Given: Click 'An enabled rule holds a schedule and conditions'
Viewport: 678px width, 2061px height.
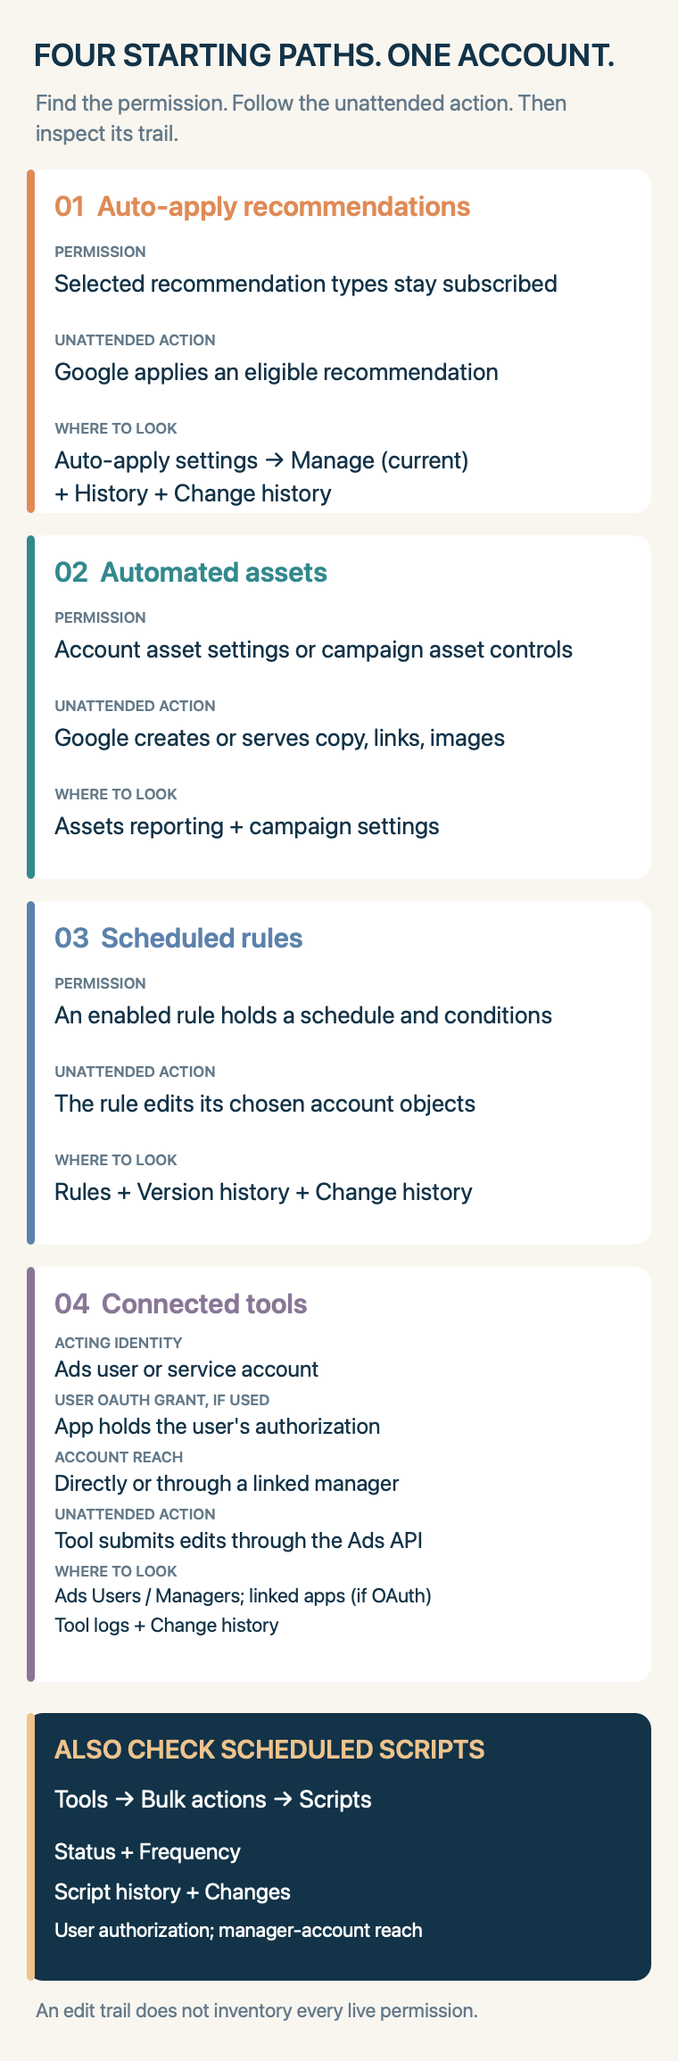Looking at the screenshot, I should (x=303, y=1015).
